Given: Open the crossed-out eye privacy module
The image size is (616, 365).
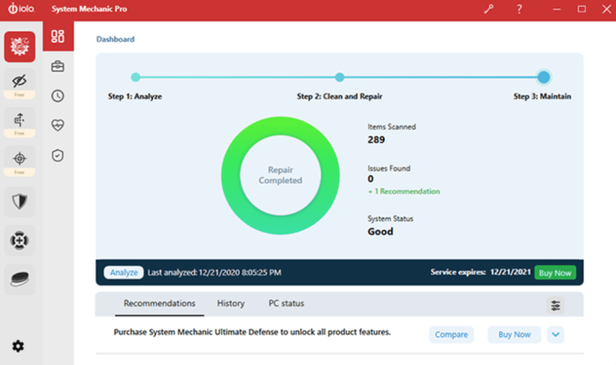Looking at the screenshot, I should coord(20,80).
